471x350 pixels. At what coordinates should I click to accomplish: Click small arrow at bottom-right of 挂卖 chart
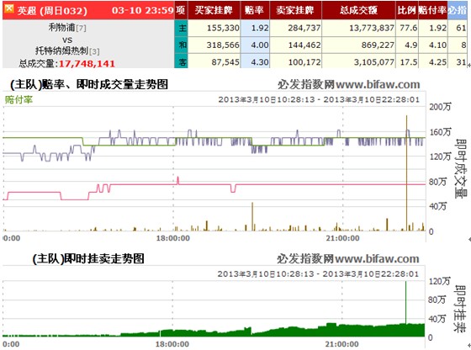click(x=469, y=345)
